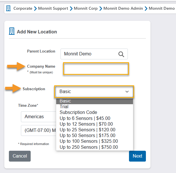Select Up to 6 Sensors | $45.00
176x173 pixels.
pyautogui.click(x=95, y=118)
